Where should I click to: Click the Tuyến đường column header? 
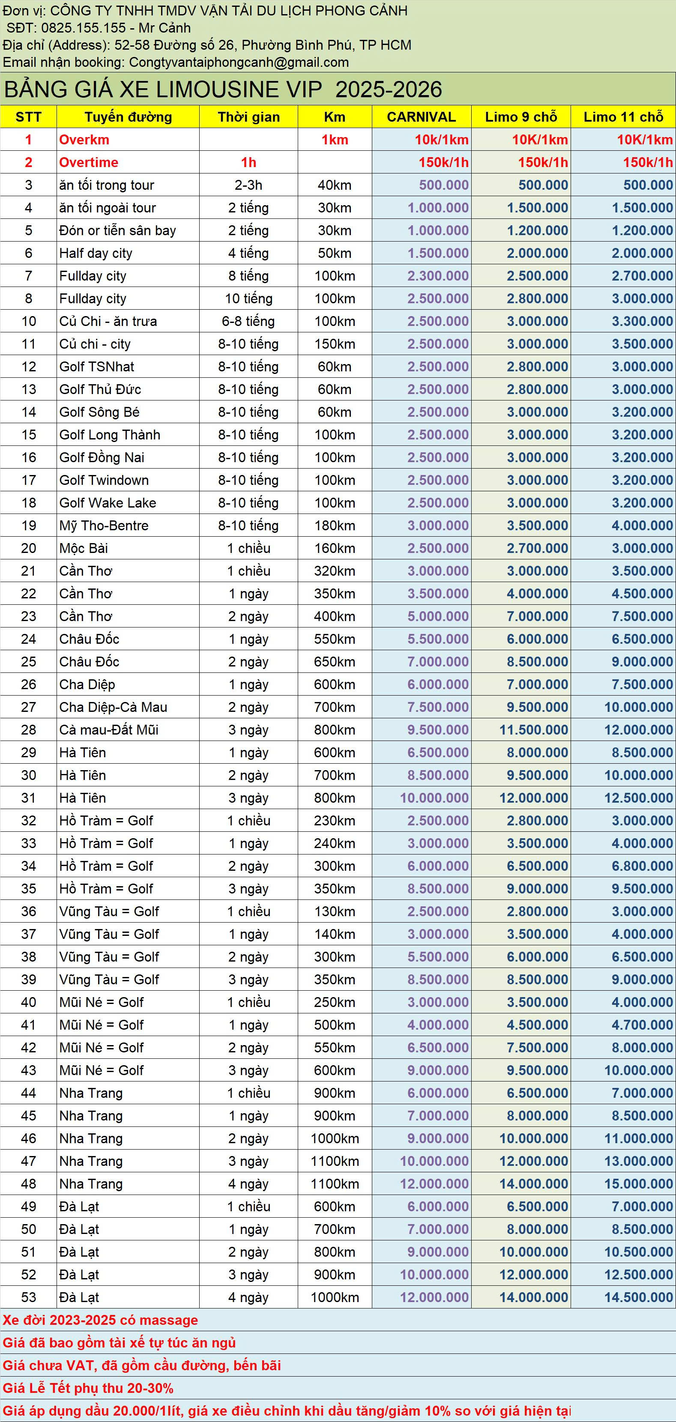tap(128, 117)
